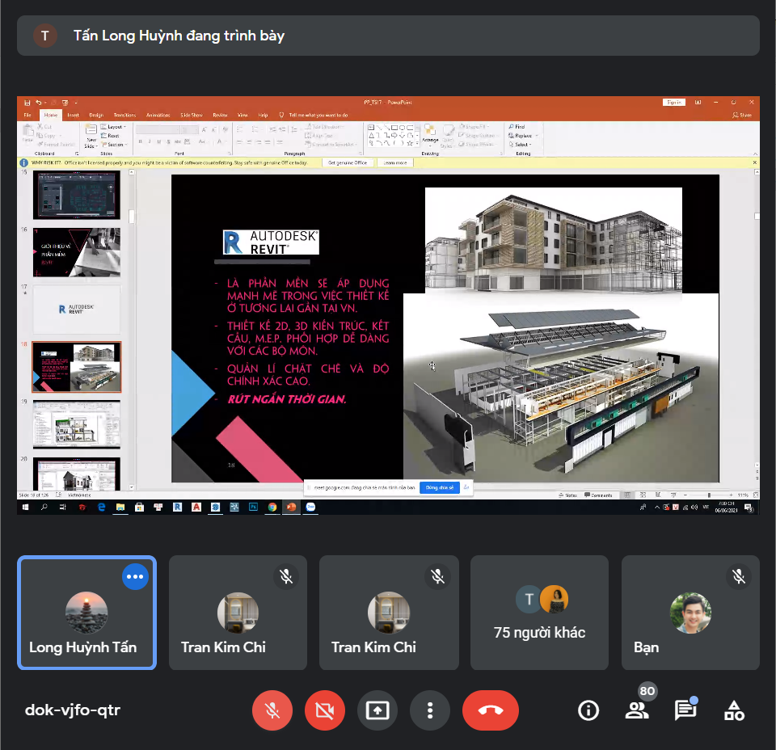Viewport: 776px width, 750px height.
Task: Open the Customize Quick Access Toolbar dropdown
Action: 76,103
